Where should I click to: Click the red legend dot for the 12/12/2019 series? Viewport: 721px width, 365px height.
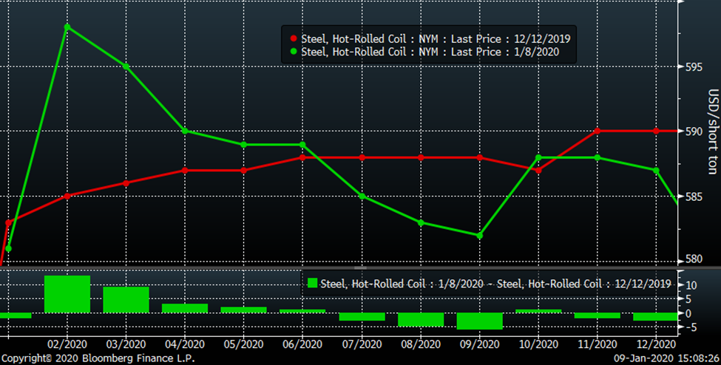click(x=294, y=38)
